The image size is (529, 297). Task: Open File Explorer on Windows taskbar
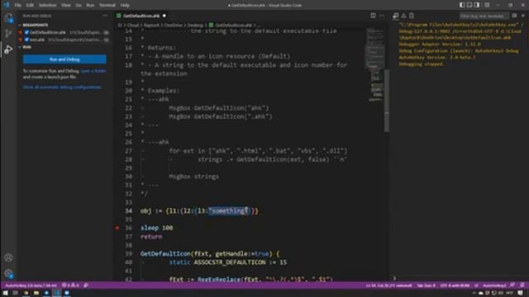[36, 294]
